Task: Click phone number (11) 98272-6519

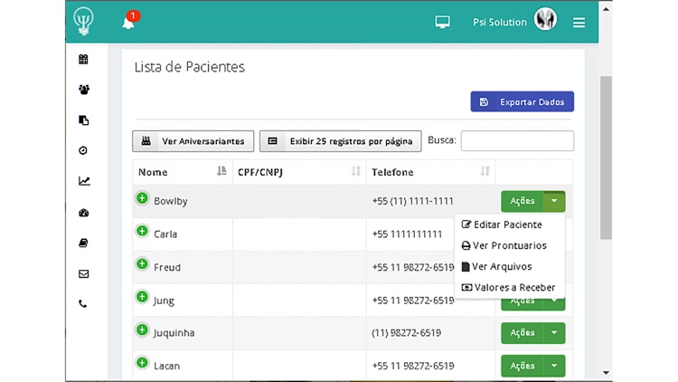Action: pos(406,332)
